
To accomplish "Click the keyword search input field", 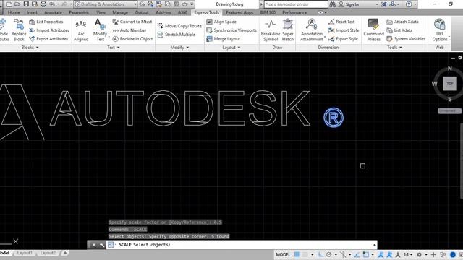I will tap(296, 4).
